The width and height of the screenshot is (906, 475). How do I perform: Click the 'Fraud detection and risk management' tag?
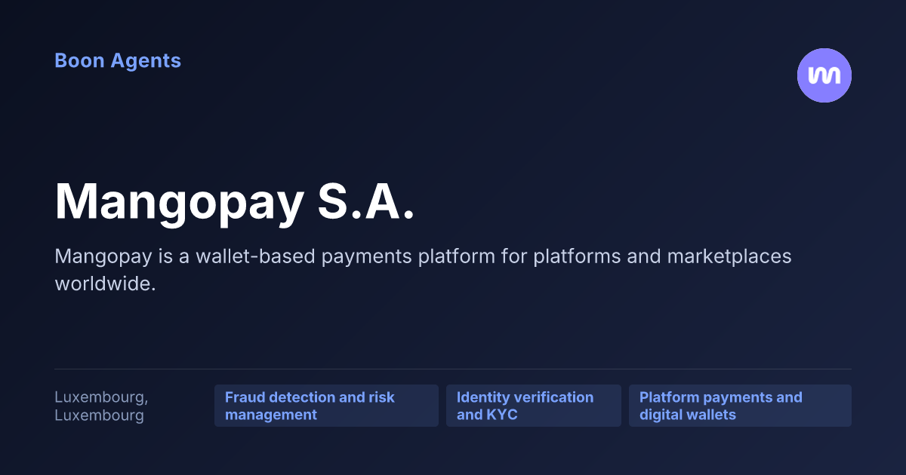(326, 406)
